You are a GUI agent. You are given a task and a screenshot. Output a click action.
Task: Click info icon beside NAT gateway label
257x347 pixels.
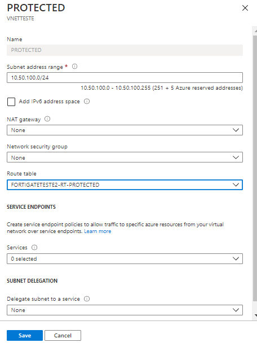tap(47, 119)
